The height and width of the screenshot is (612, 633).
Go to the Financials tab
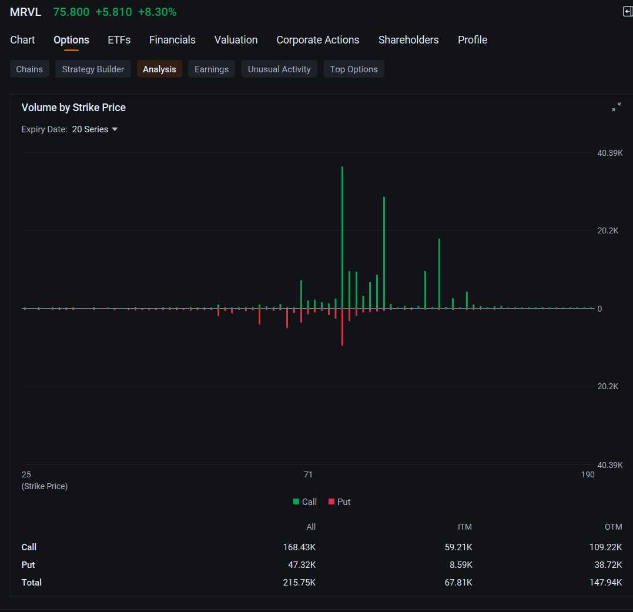[x=172, y=40]
